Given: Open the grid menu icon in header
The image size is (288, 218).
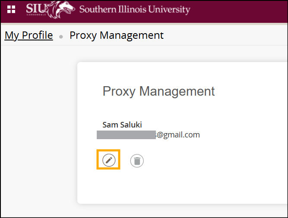Looking at the screenshot, I should (x=11, y=9).
